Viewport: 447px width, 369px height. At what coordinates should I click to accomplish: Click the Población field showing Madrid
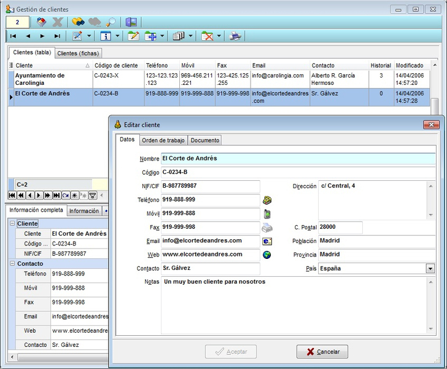click(x=377, y=240)
